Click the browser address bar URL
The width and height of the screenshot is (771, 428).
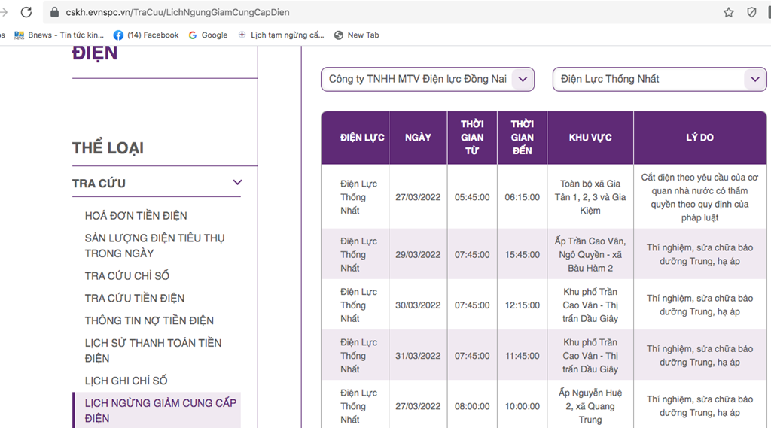pos(178,12)
